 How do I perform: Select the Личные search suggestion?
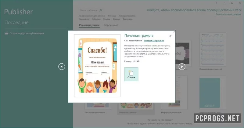112,16
